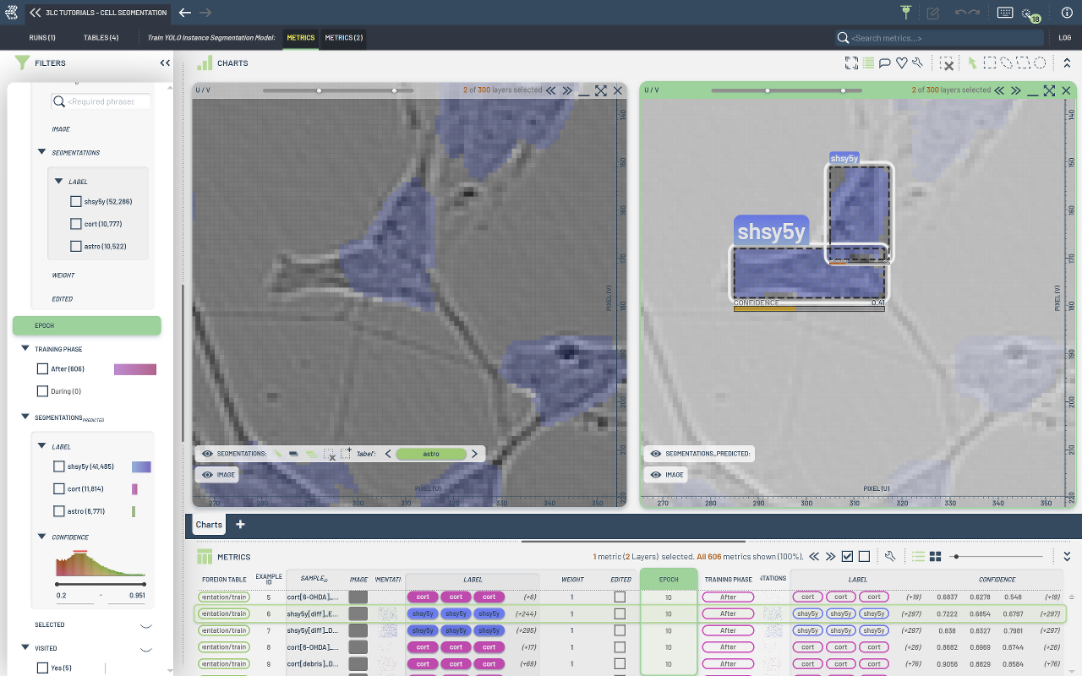
Task: Open keyboard shortcuts icon in top bar
Action: pos(1005,13)
